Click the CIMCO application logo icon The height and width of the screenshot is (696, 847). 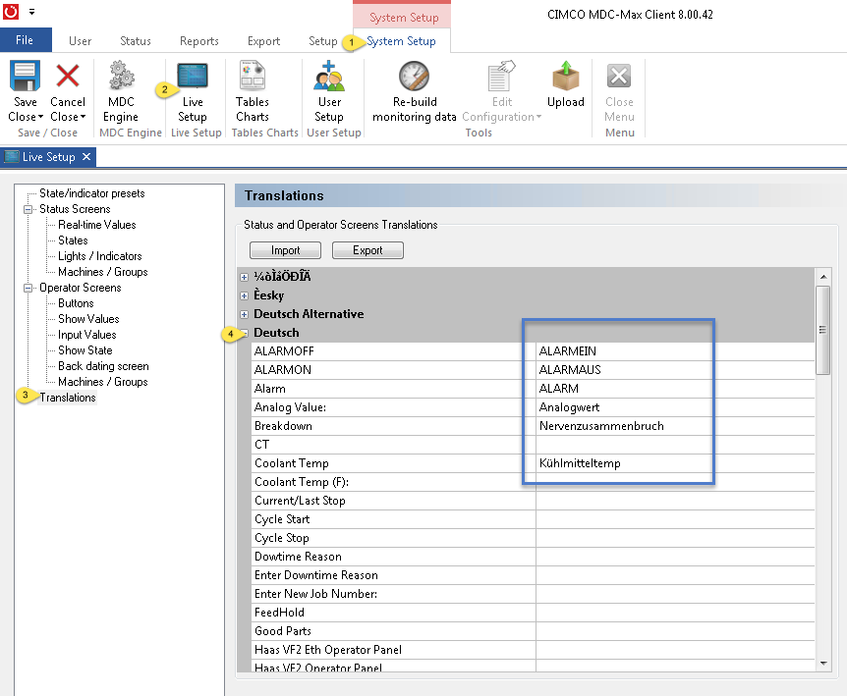pos(11,12)
